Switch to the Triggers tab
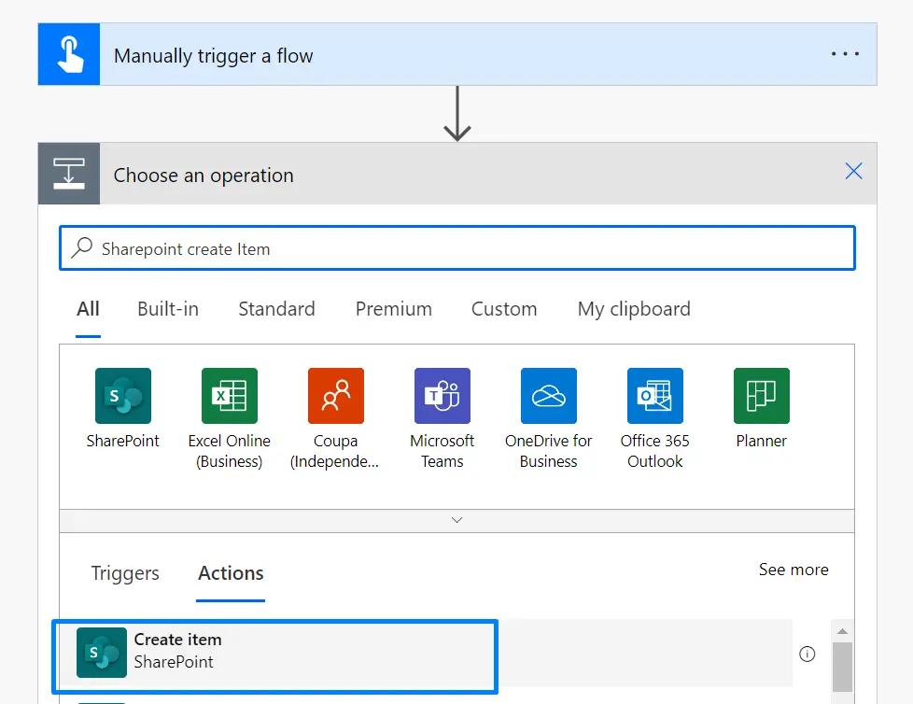This screenshot has height=704, width=913. point(125,573)
